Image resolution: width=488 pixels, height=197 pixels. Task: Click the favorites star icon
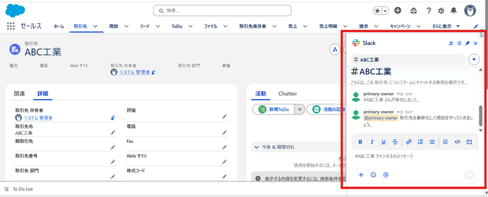378,11
